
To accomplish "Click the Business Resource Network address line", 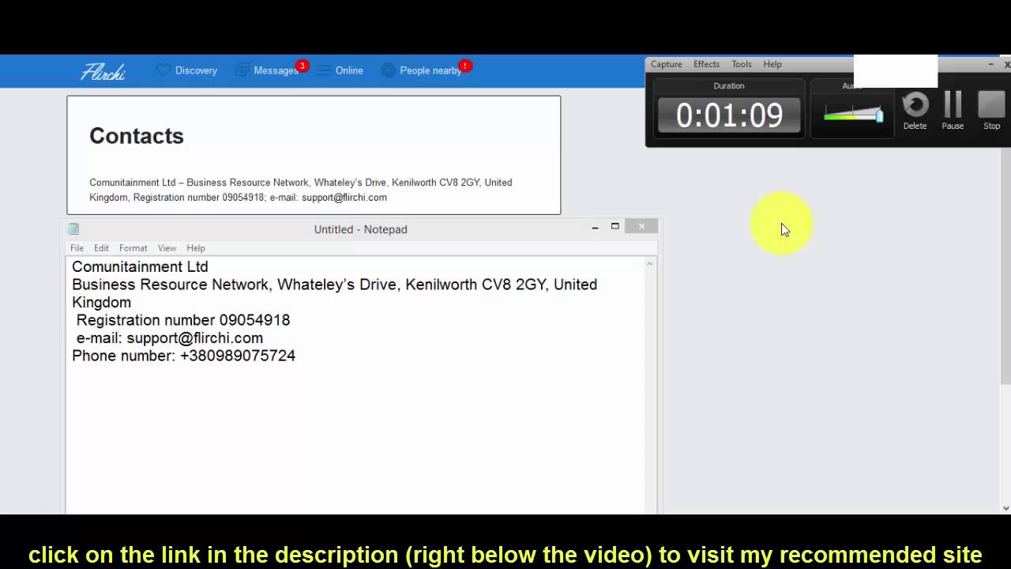I will tap(334, 284).
